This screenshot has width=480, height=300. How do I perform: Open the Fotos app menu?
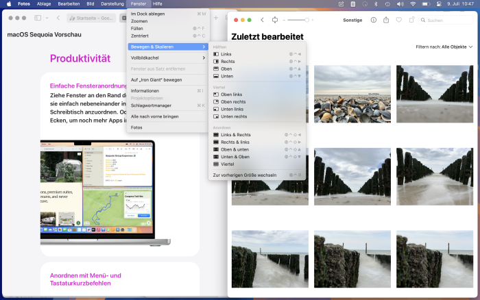click(x=24, y=3)
